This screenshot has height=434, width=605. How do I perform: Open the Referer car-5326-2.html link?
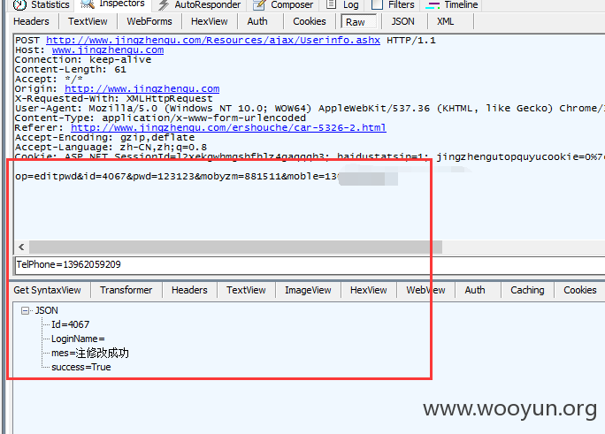228,127
